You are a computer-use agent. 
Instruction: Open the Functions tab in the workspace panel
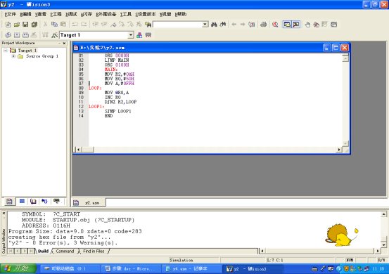point(44,202)
